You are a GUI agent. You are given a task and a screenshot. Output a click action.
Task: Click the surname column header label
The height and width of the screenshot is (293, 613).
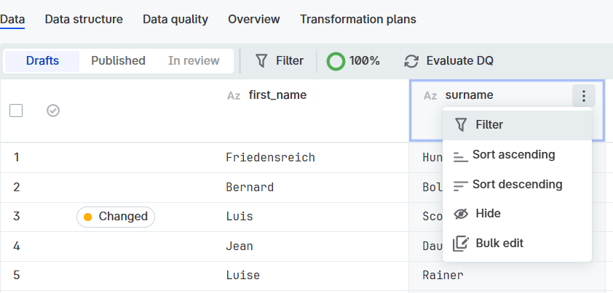pos(469,95)
